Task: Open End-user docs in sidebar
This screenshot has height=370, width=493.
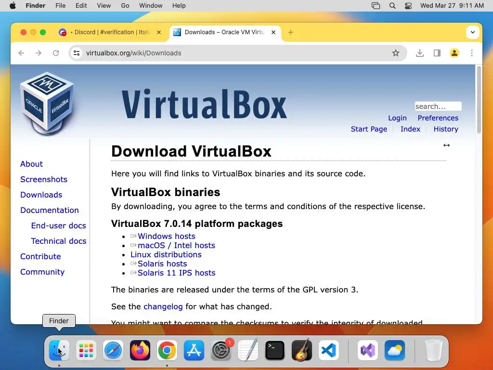Action: (58, 225)
